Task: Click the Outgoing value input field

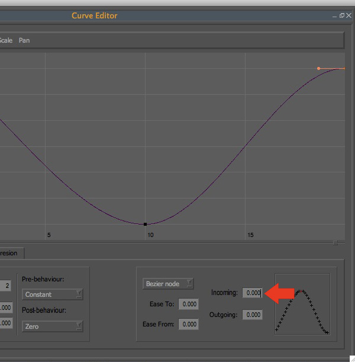Action: point(252,315)
